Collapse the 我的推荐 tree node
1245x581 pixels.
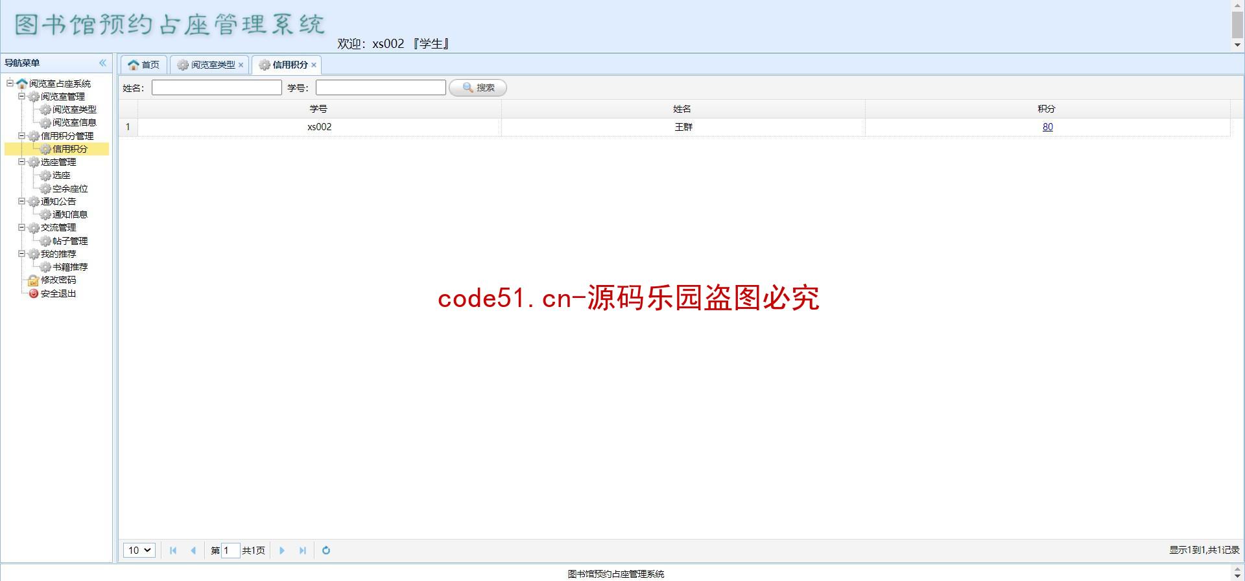pyautogui.click(x=22, y=253)
